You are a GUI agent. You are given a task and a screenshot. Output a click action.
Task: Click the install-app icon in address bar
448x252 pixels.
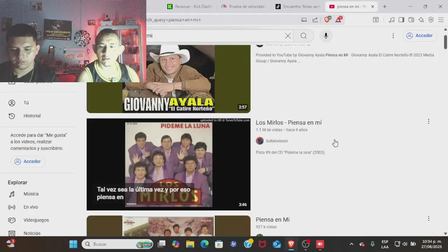point(304,20)
